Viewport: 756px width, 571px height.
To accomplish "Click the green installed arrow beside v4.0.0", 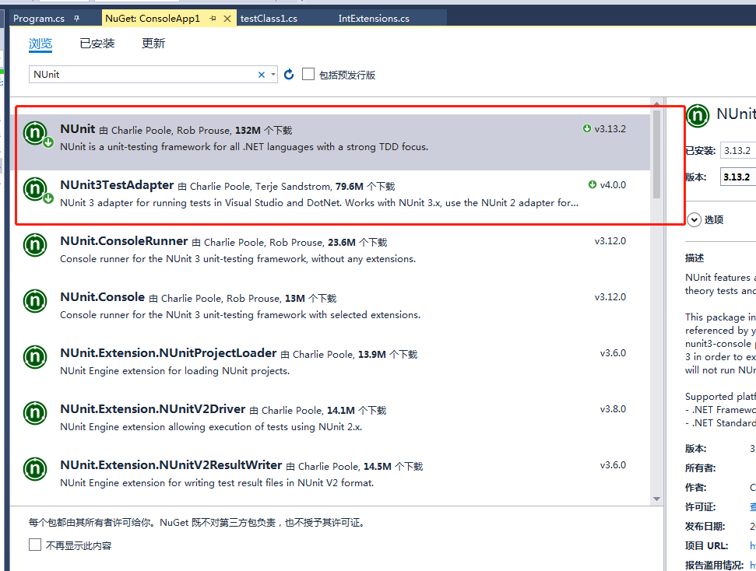I will tap(592, 184).
